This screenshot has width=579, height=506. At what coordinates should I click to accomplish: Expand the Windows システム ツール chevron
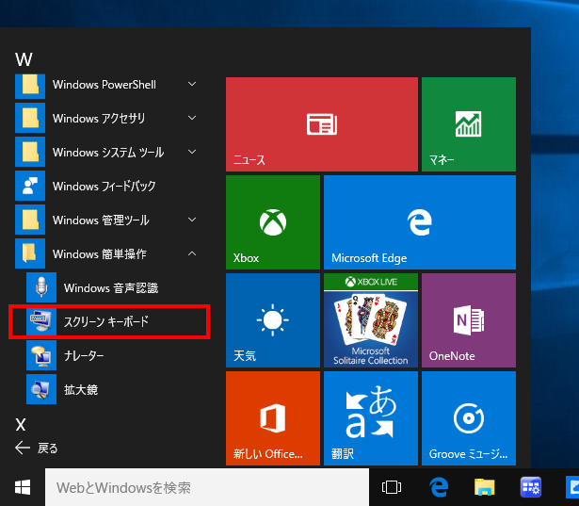tap(192, 152)
